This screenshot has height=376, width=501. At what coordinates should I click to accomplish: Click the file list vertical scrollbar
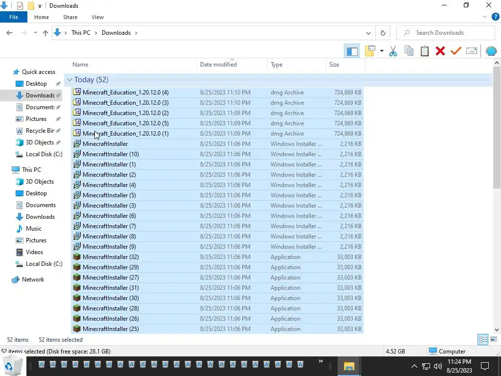tap(497, 128)
